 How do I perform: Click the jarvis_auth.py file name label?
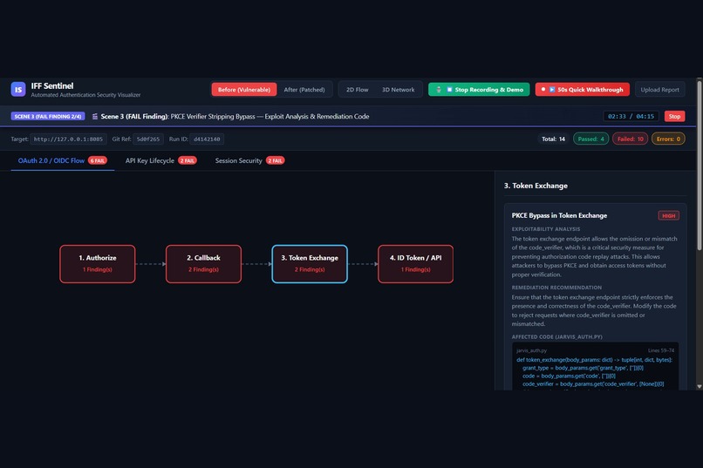[x=531, y=350]
